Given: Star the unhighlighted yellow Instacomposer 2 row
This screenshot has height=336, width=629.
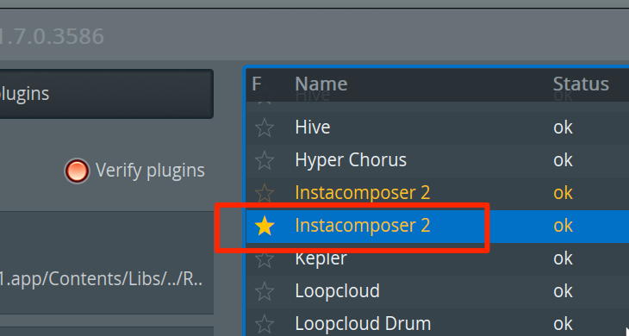Looking at the screenshot, I should (265, 193).
